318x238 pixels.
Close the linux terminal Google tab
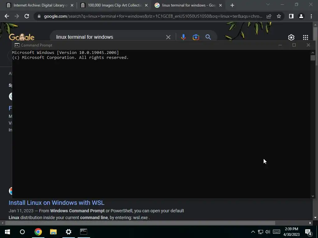(x=220, y=5)
